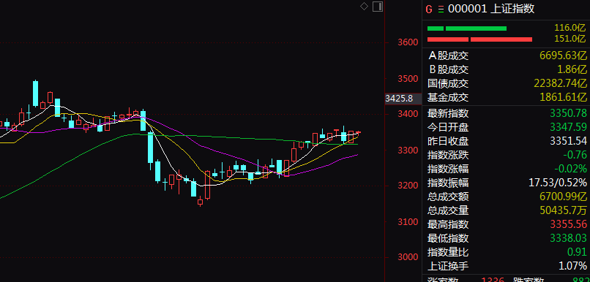Select the A股成交 row label

tap(448, 56)
